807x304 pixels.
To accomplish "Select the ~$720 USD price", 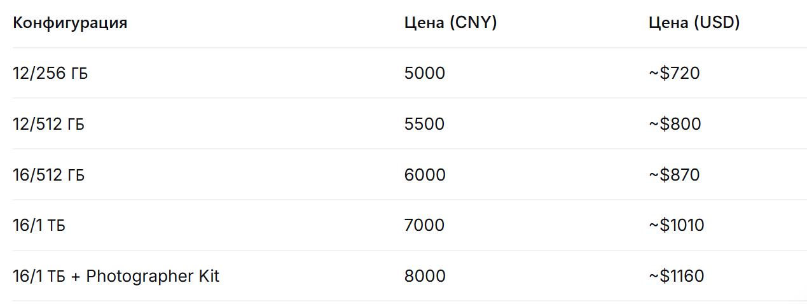I will click(673, 74).
